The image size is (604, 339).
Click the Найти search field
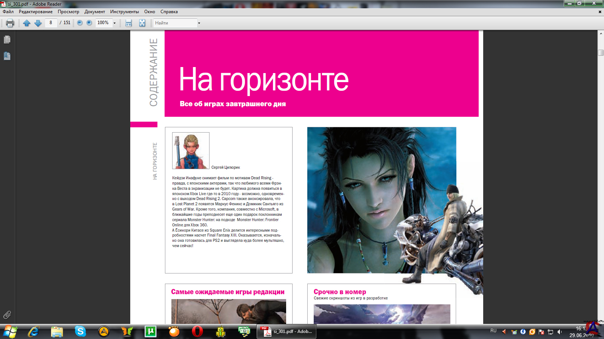174,23
